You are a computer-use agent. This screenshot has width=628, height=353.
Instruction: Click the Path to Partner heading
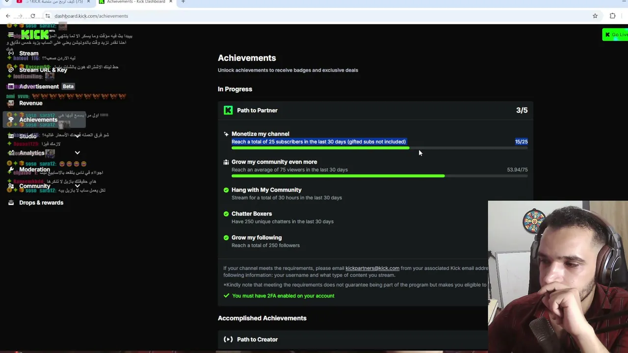pos(257,110)
